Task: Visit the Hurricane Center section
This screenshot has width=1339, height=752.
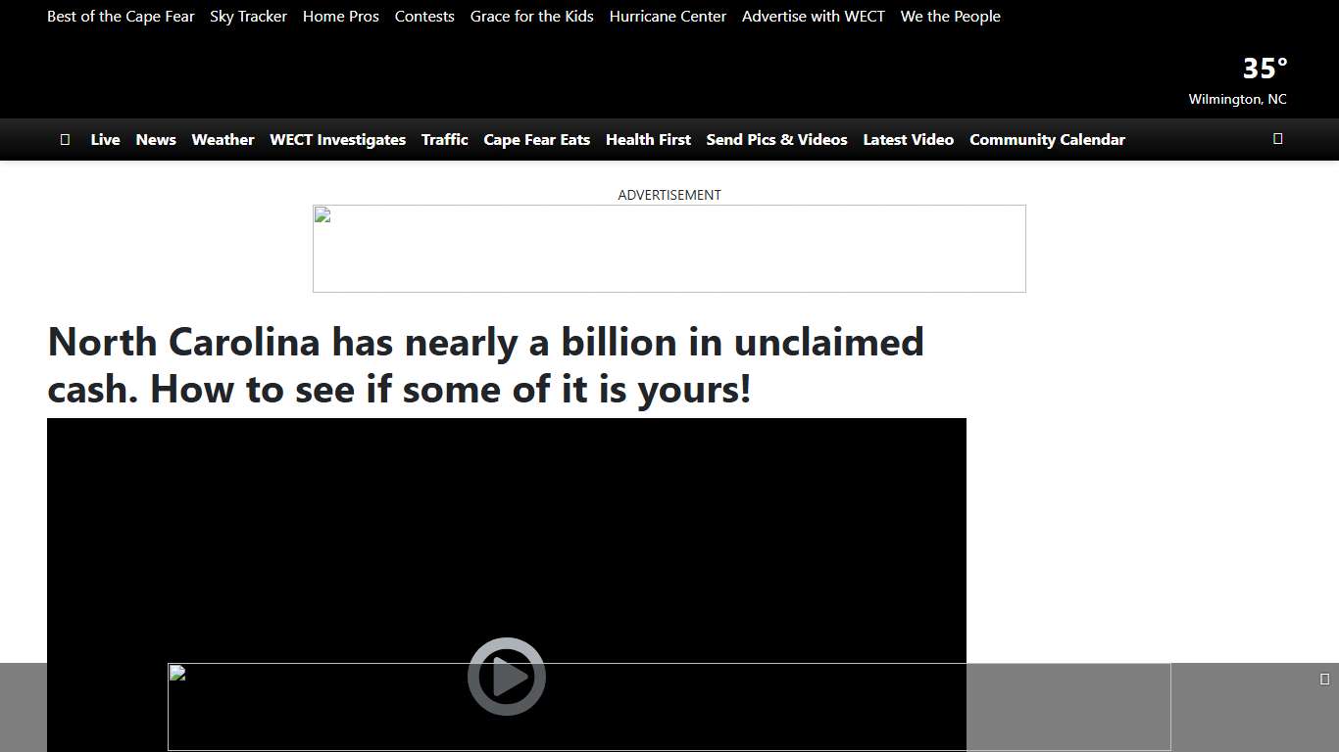Action: 668,16
